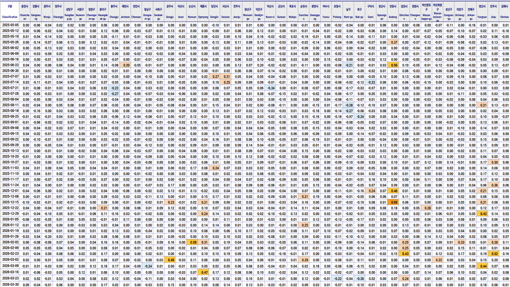Click Seosan 0.25 cell in 2025-07-14 row

pos(226,82)
